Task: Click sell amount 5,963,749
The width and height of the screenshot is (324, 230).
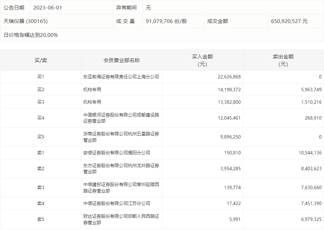Action: (311, 90)
